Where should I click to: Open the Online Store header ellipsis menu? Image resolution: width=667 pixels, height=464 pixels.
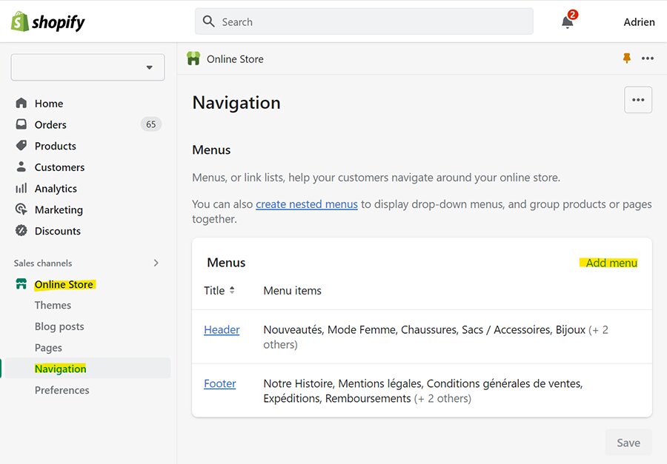pyautogui.click(x=648, y=58)
